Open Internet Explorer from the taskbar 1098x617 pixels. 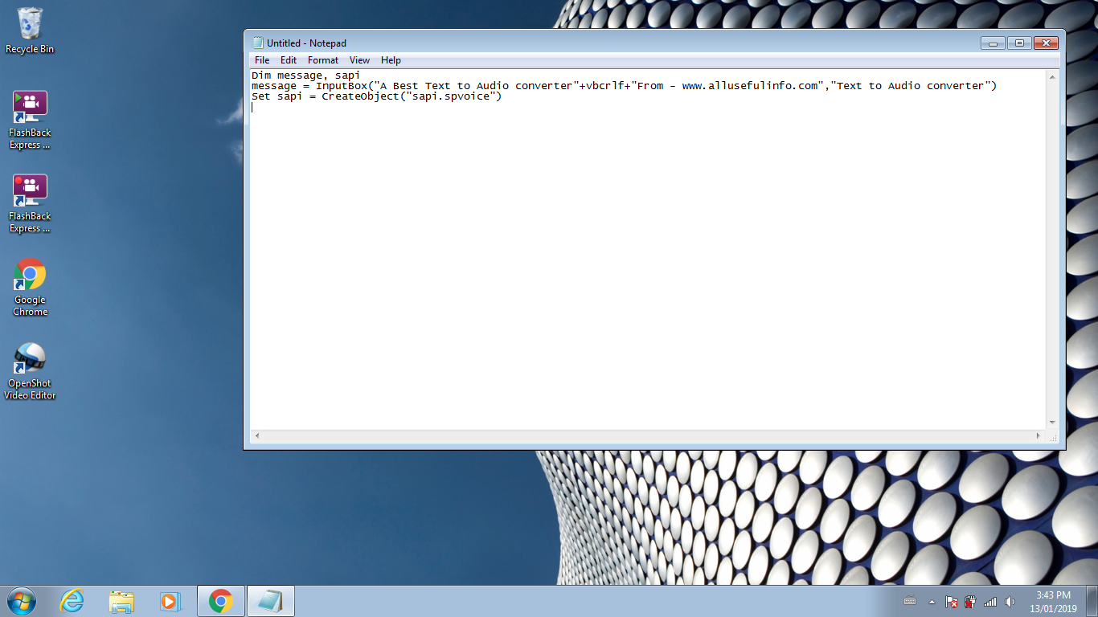[71, 600]
